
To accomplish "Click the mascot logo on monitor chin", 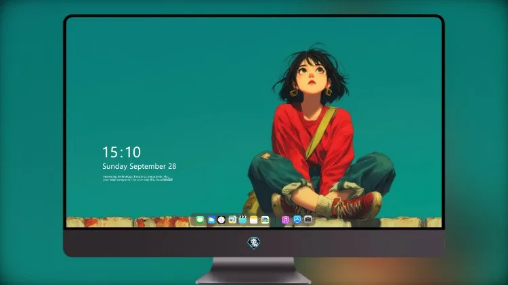I will 254,243.
